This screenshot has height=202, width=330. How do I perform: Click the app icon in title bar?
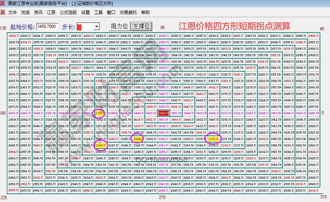click(x=3, y=4)
